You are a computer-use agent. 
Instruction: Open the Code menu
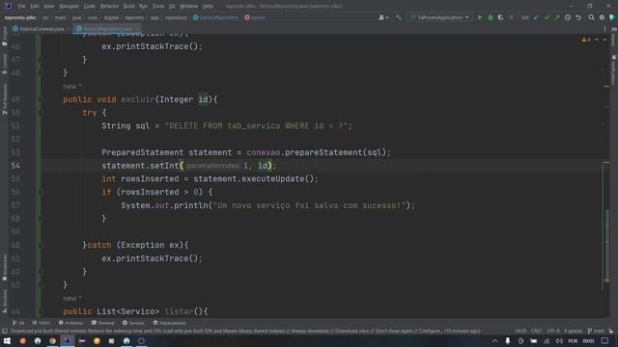tap(90, 7)
